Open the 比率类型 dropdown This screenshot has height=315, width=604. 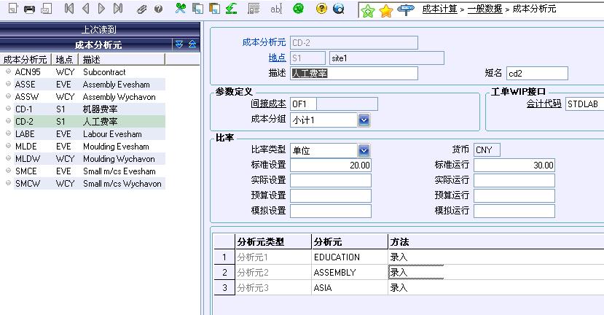pos(364,150)
